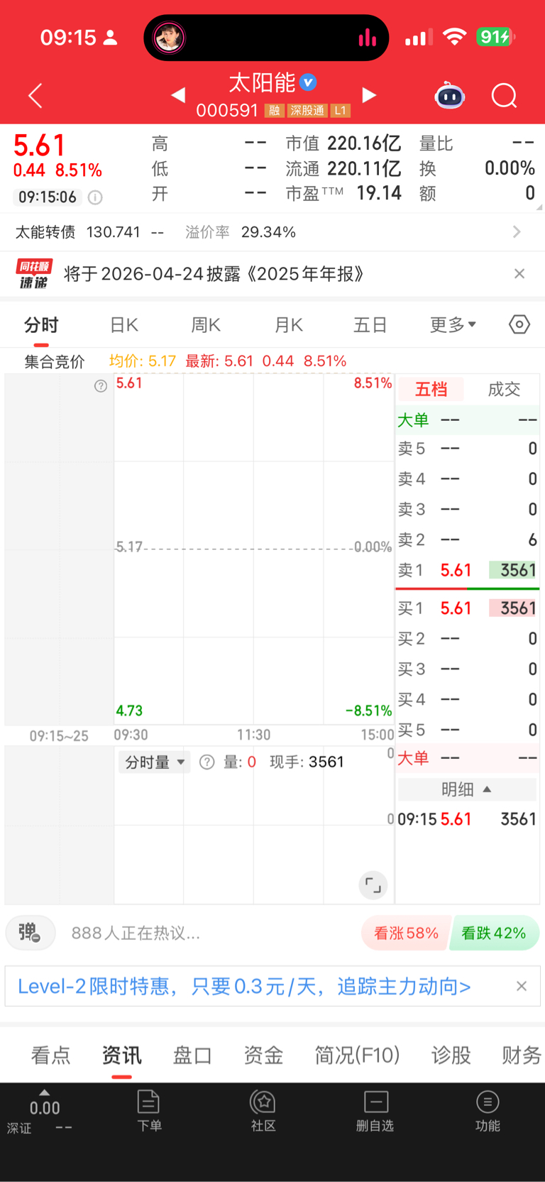Switch to 五日 chart tab

tap(370, 325)
